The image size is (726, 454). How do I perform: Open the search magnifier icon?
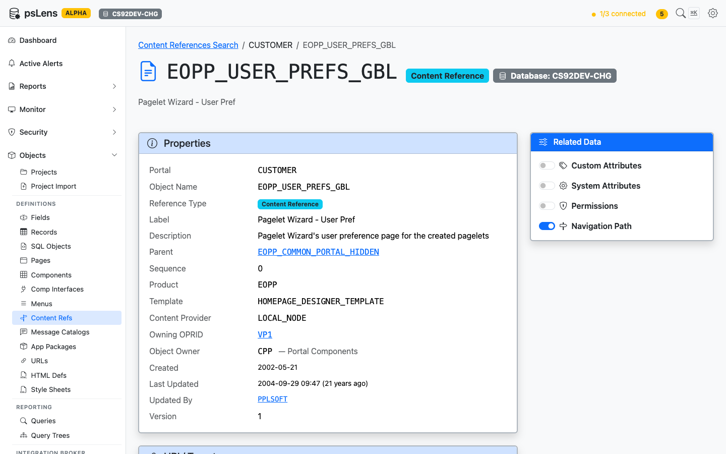(681, 14)
